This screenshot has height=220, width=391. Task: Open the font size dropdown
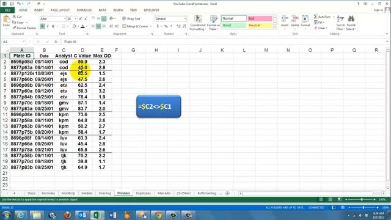[76, 19]
